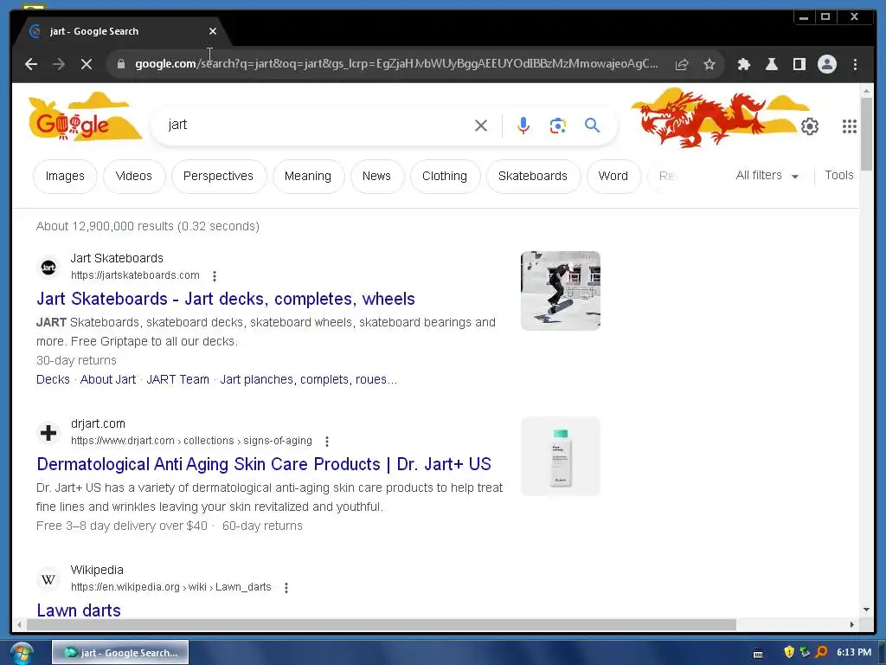Viewport: 886px width, 665px height.
Task: Bookmark this page with the star icon
Action: coord(709,64)
